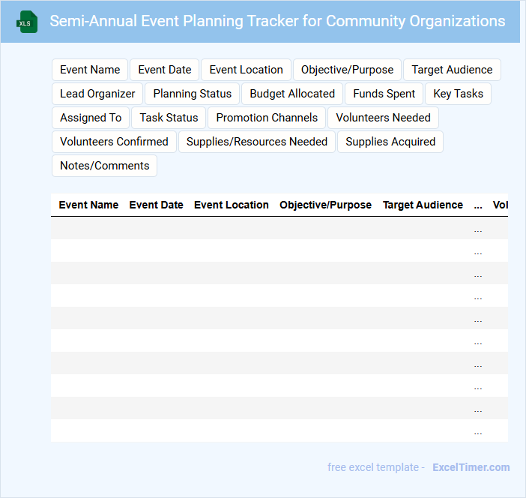Select the Assigned To tag
The height and width of the screenshot is (498, 526).
point(91,118)
